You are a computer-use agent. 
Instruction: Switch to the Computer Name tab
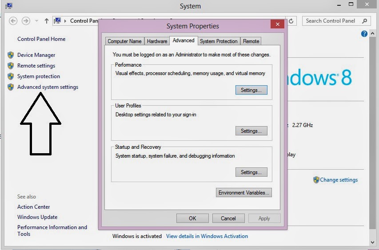click(124, 41)
